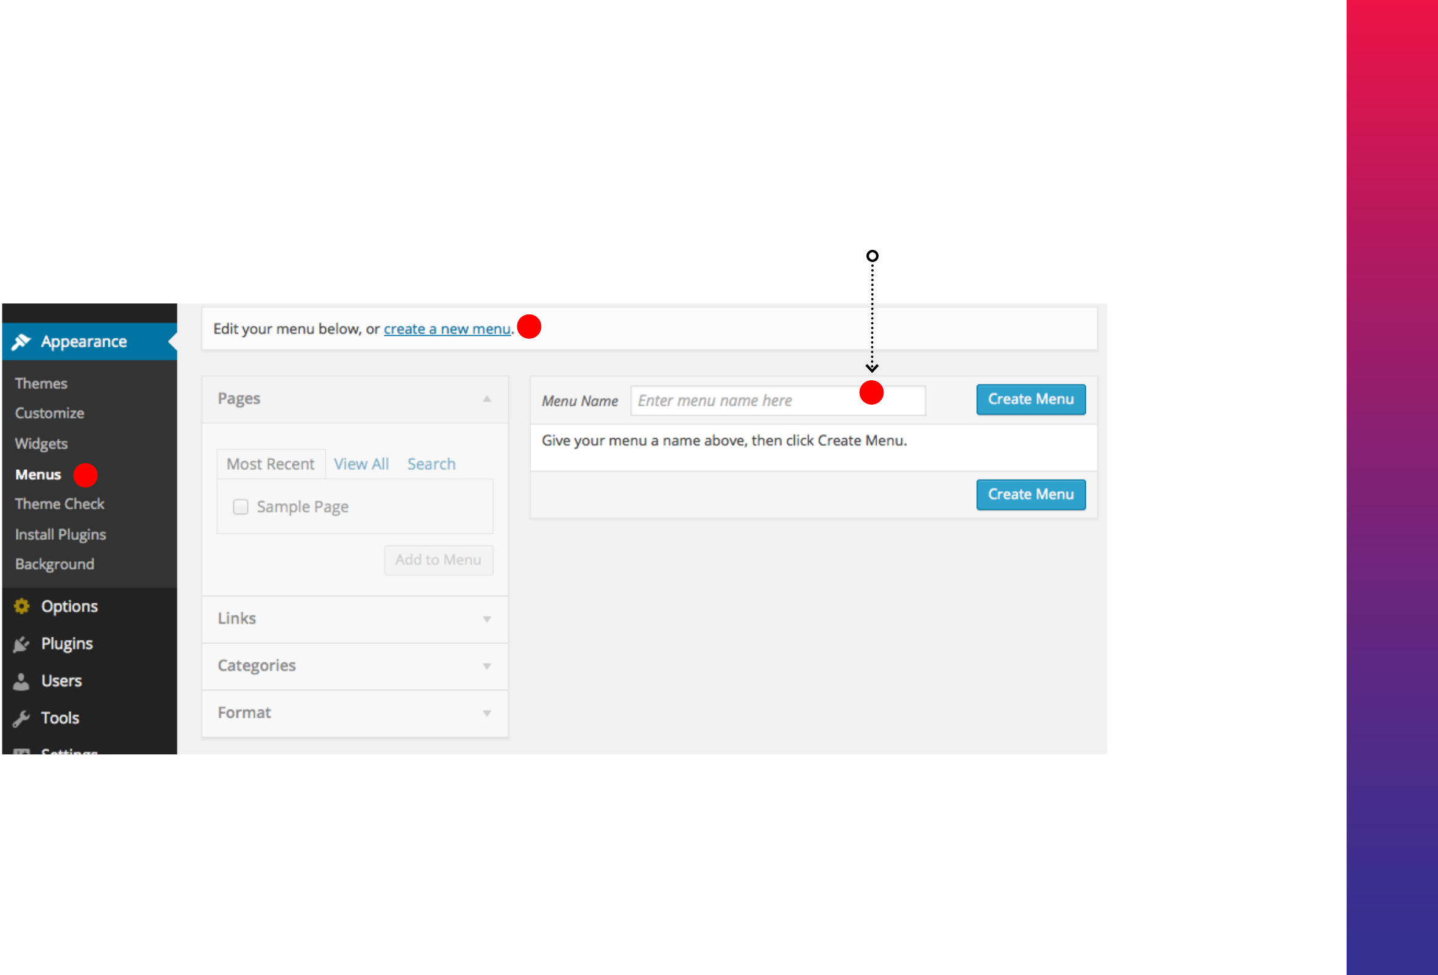
Task: Click the Users person icon
Action: point(21,681)
